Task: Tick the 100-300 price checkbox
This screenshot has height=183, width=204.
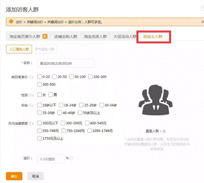Action: [x=90, y=77]
